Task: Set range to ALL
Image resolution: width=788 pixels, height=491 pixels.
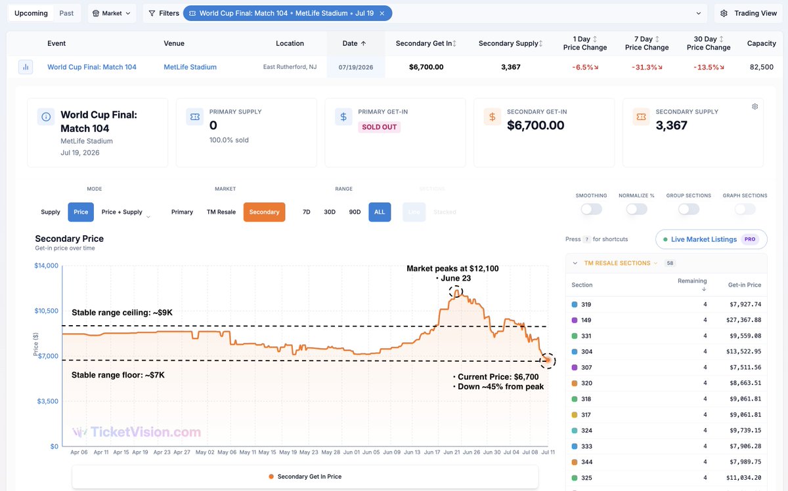Action: click(380, 212)
